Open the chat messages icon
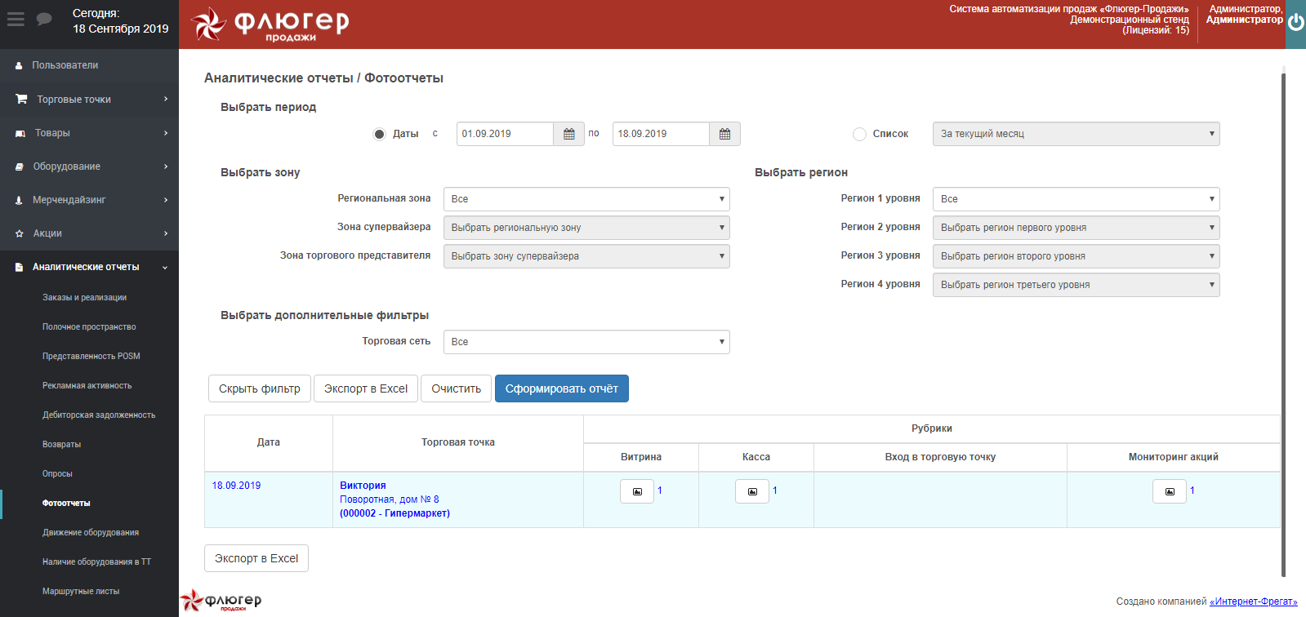Screen dimensions: 1306x617 pyautogui.click(x=44, y=20)
